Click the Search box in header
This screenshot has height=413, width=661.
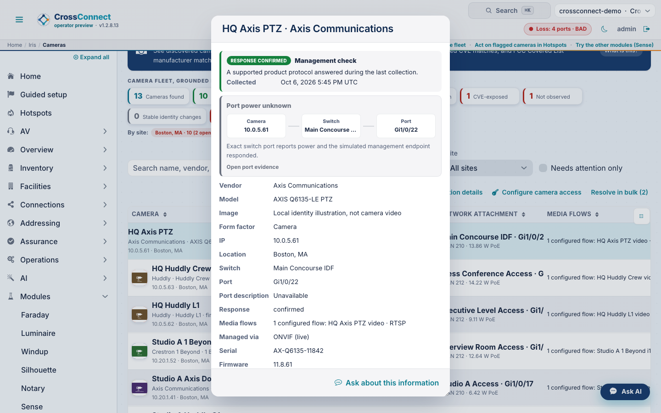click(510, 11)
